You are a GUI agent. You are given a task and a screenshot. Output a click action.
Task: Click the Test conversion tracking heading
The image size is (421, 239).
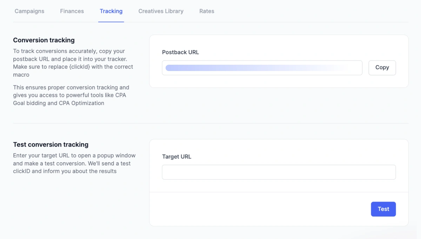point(51,144)
